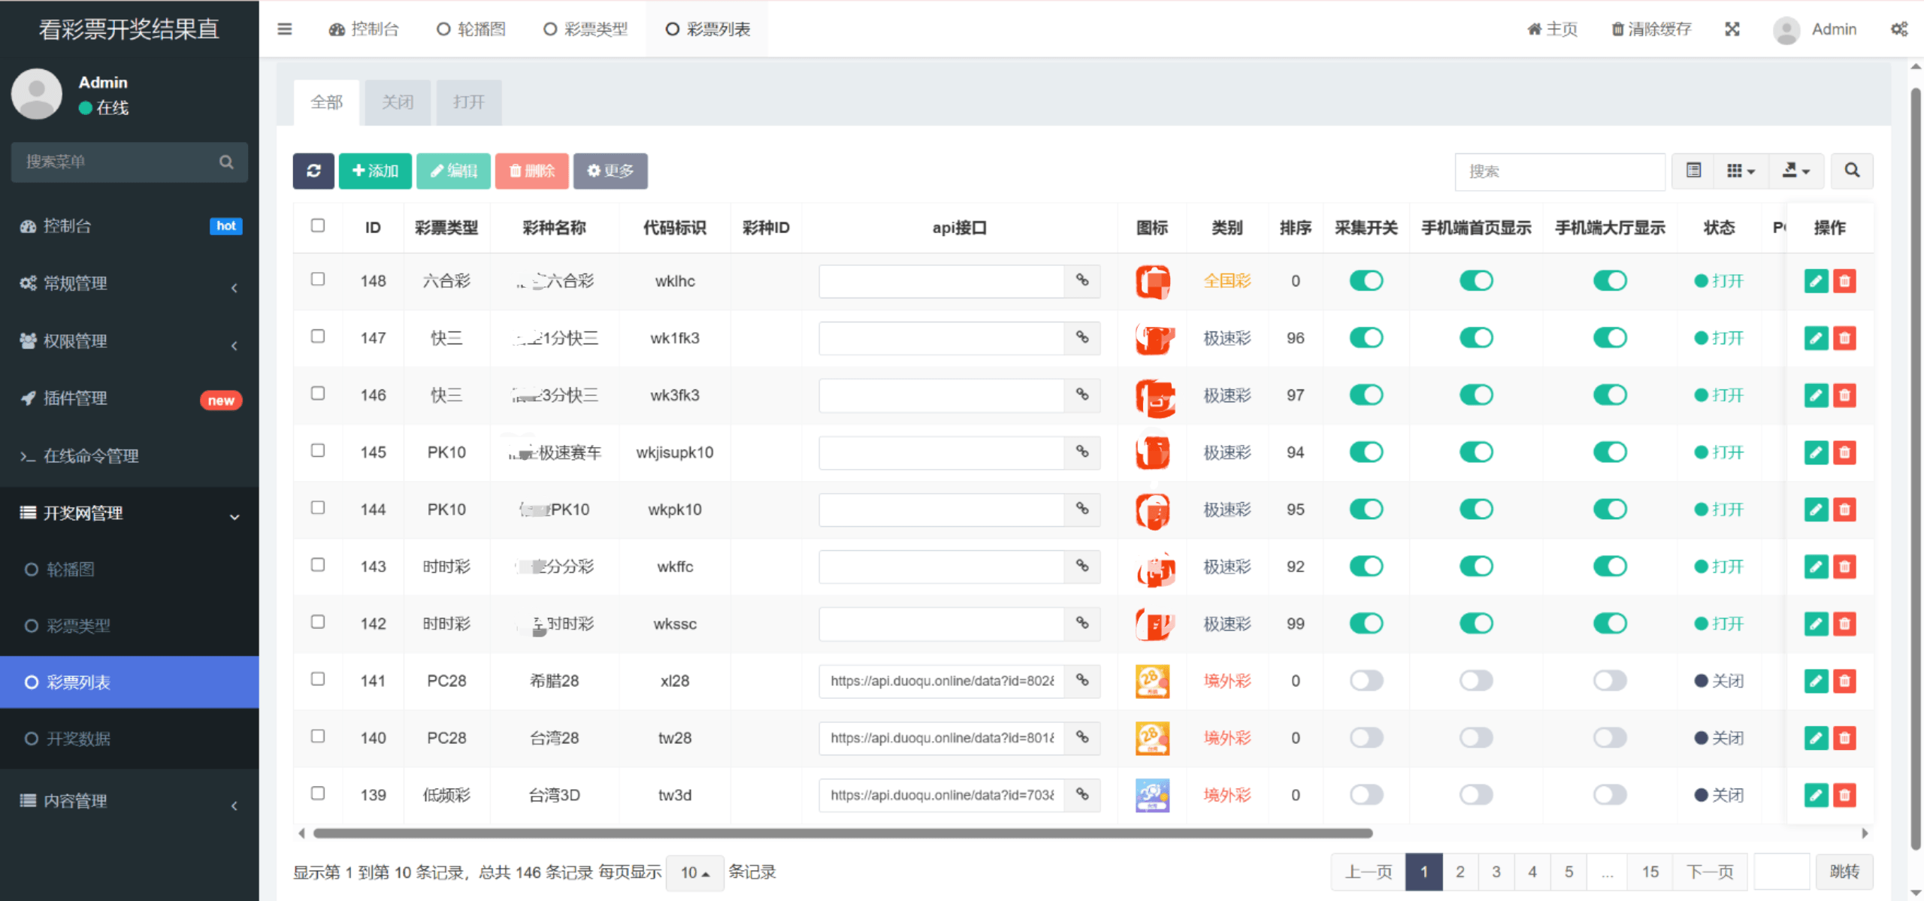
Task: Click inside the 搜索 search input field
Action: [x=1559, y=171]
